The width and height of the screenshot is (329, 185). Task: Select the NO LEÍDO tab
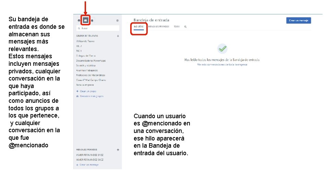(x=139, y=27)
